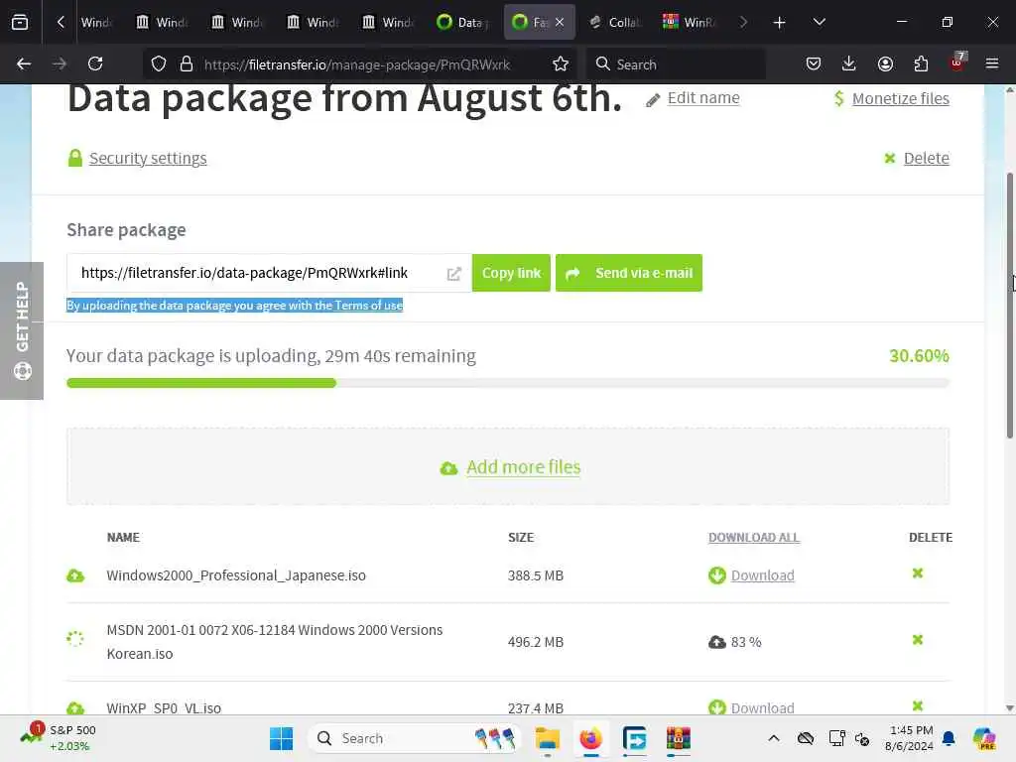The height and width of the screenshot is (762, 1016).
Task: Open a new tab with plus button
Action: (x=779, y=23)
